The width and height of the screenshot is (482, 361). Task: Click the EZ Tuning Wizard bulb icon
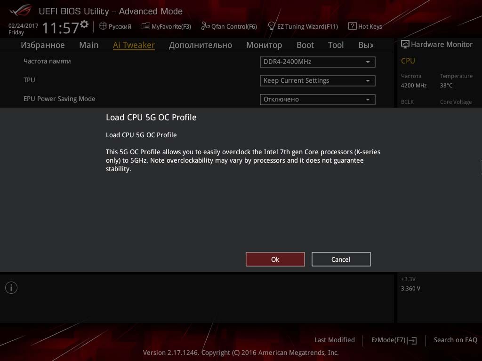272,26
